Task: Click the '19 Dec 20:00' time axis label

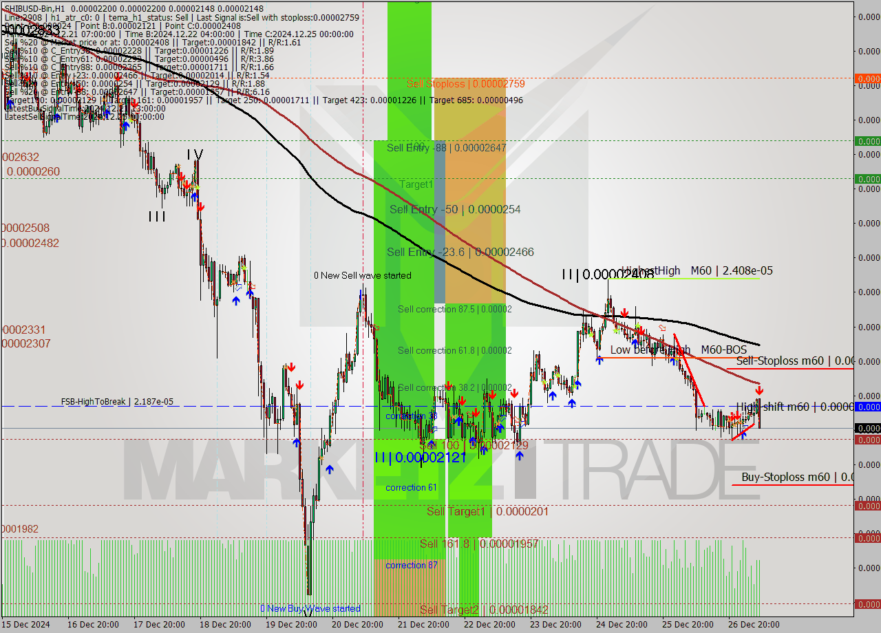Action: click(x=291, y=625)
